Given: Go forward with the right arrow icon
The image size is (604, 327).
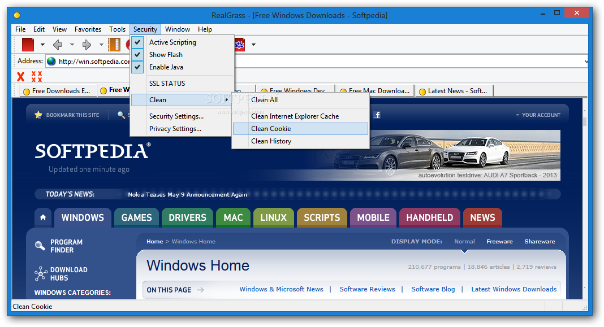Looking at the screenshot, I should 87,45.
